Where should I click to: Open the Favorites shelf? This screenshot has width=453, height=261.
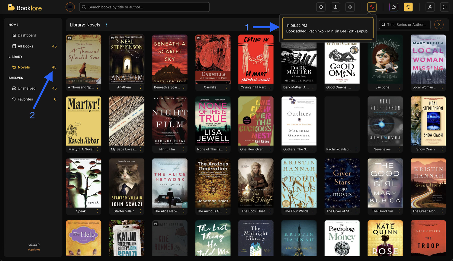(25, 99)
